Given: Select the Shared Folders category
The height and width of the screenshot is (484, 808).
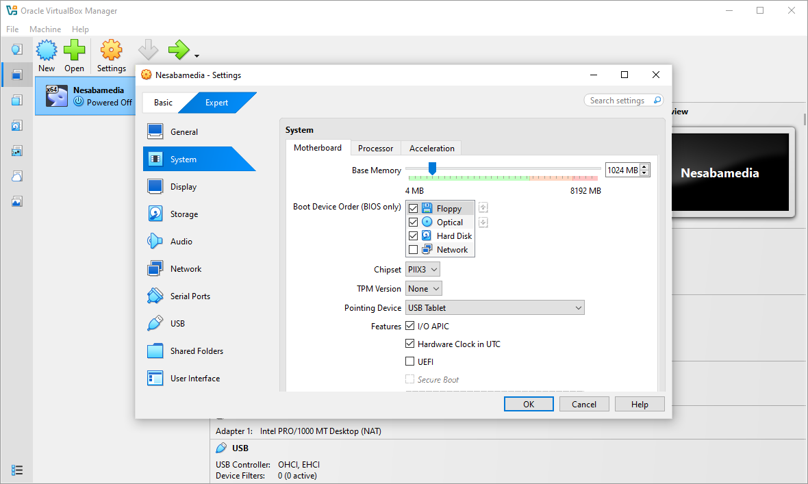Looking at the screenshot, I should point(197,351).
